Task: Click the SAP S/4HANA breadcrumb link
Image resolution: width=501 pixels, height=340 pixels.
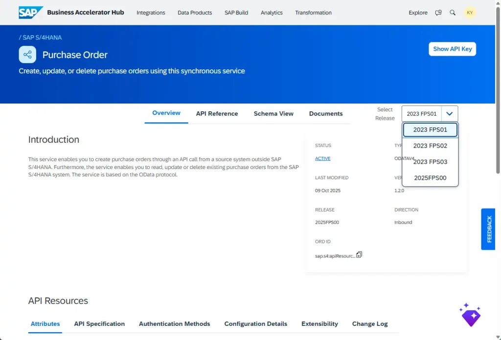Action: tap(42, 38)
